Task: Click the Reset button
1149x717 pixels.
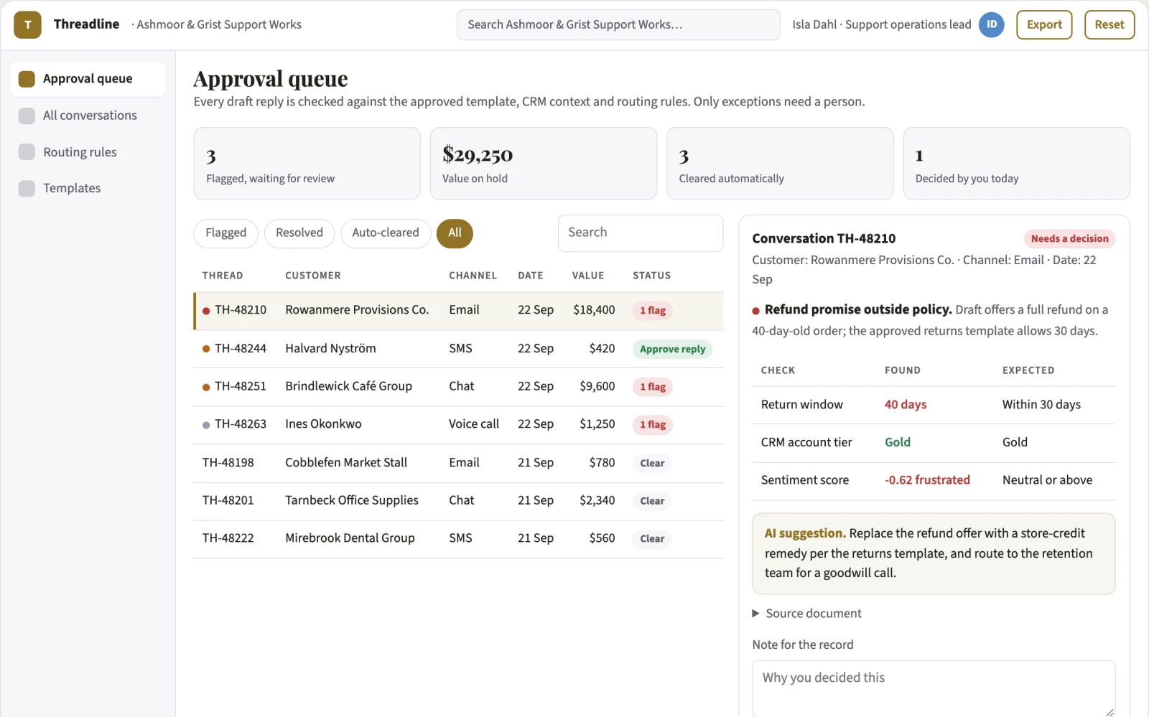Action: 1110,24
